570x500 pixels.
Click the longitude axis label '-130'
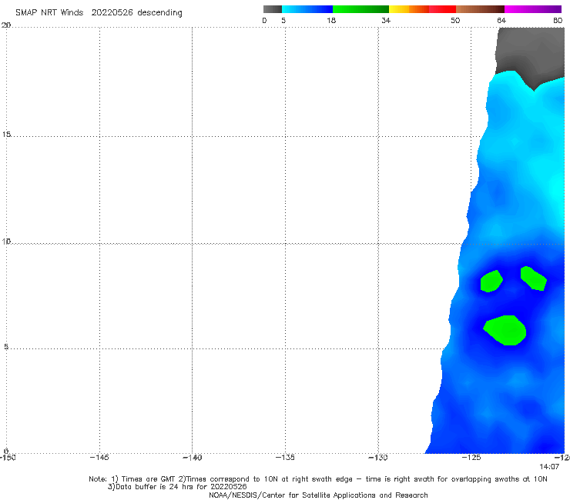click(x=378, y=458)
